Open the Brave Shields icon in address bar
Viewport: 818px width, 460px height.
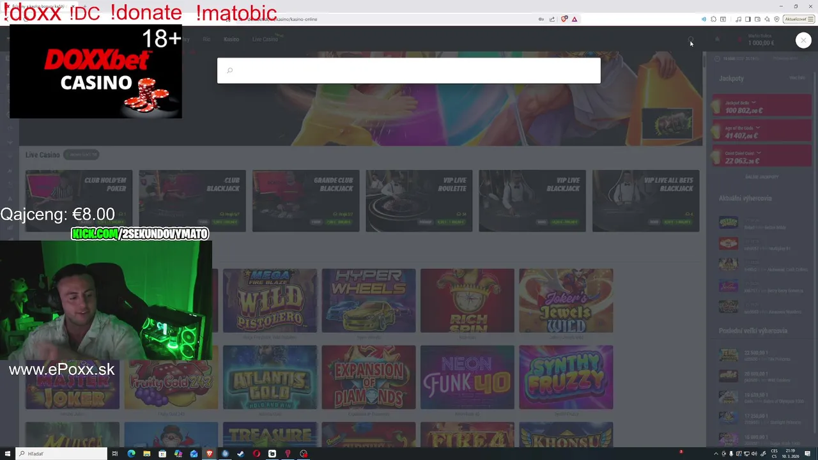[x=564, y=19]
